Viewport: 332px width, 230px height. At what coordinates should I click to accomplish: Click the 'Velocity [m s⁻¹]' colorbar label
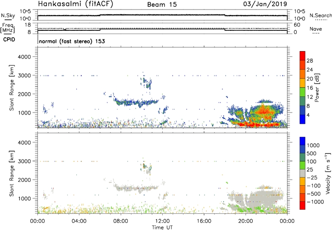click(x=328, y=173)
